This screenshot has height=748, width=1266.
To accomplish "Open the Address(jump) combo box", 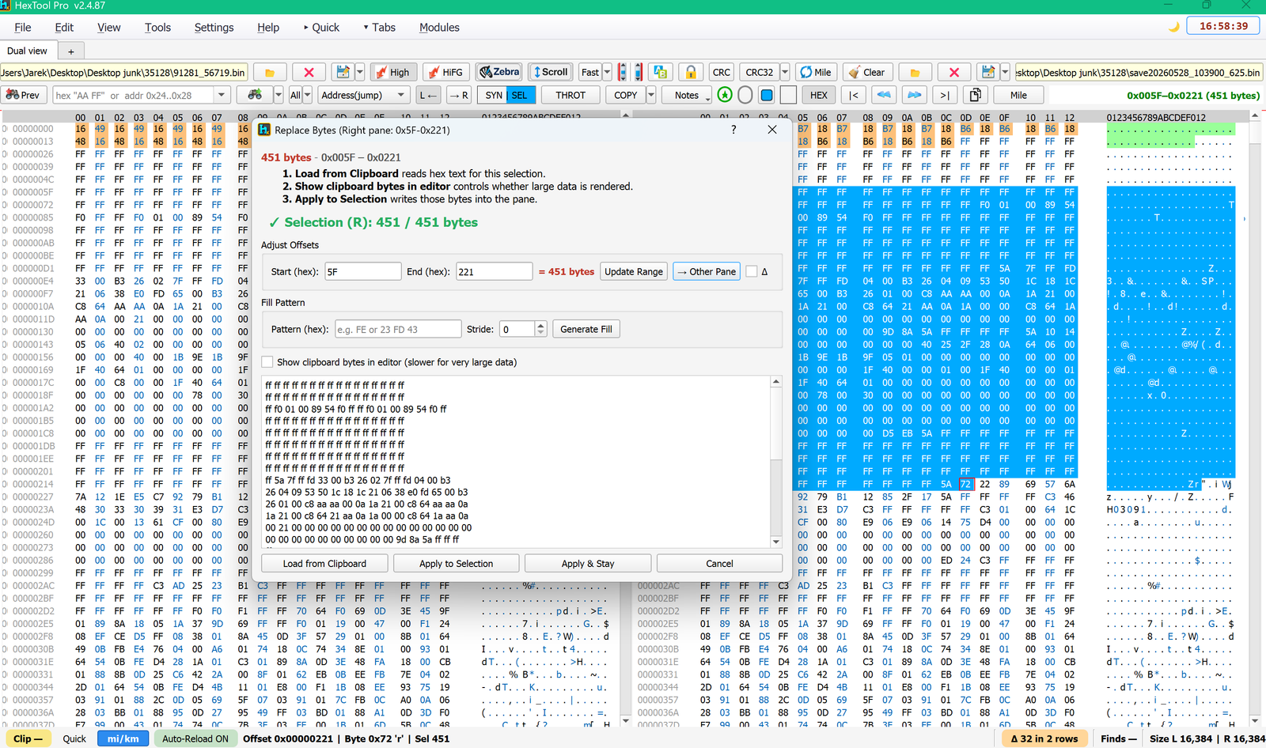I will point(364,95).
